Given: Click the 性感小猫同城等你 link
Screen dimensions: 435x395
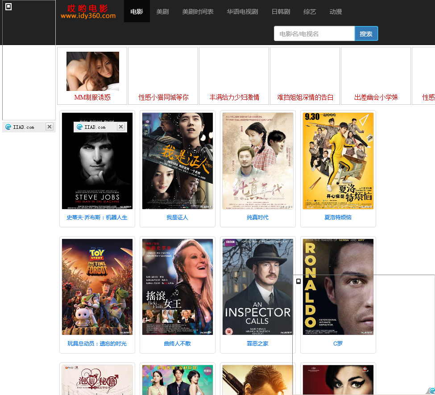Looking at the screenshot, I should pos(163,97).
